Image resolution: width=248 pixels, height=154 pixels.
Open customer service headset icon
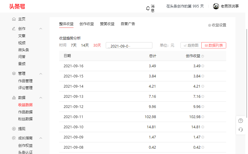pyautogui.click(x=241, y=129)
